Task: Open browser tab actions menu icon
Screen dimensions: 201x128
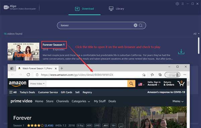Action: tap(12, 68)
